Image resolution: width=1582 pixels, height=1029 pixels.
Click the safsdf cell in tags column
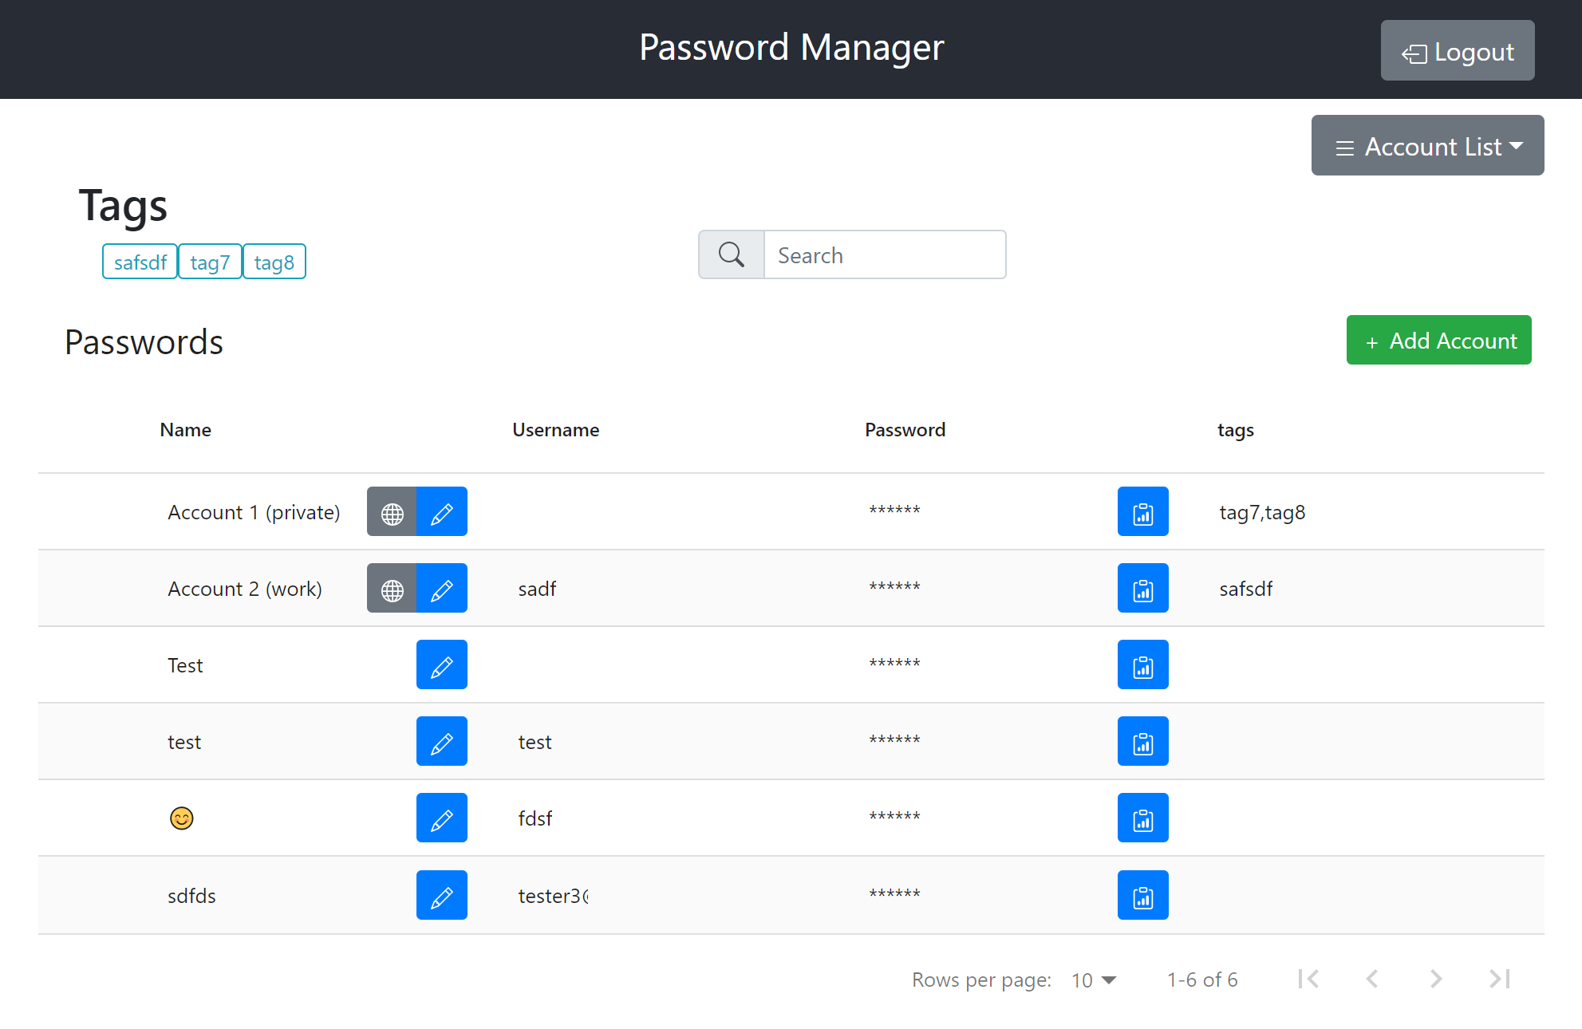click(x=1245, y=589)
